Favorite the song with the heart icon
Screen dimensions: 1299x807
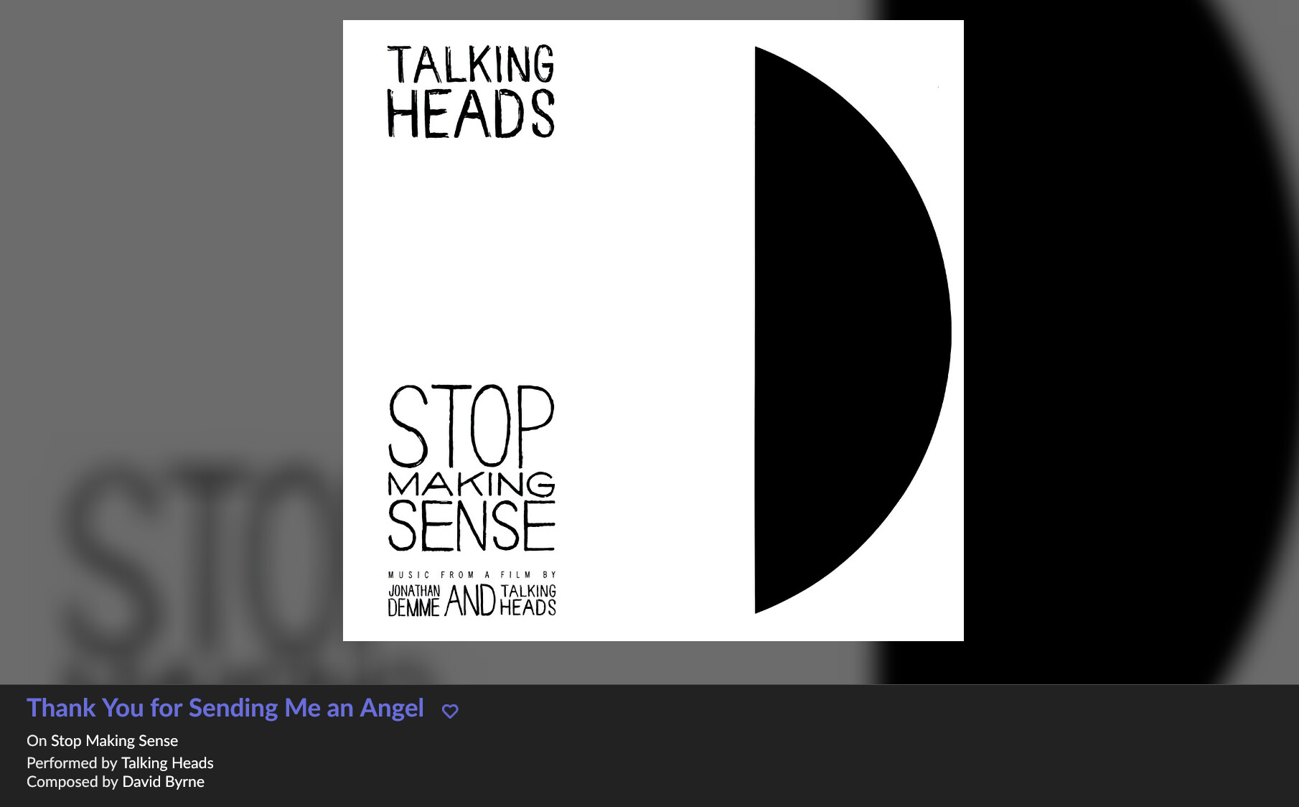pos(450,711)
